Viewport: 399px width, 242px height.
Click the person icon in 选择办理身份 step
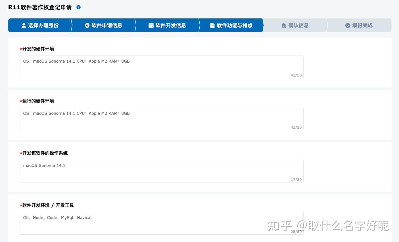tap(24, 26)
